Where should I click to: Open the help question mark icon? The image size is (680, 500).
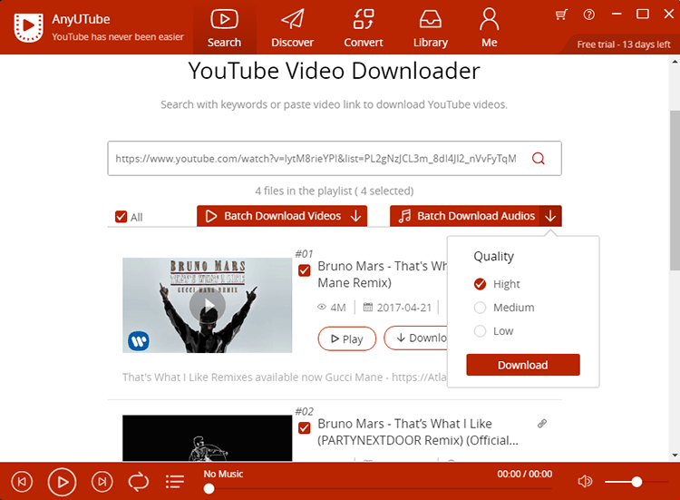pyautogui.click(x=589, y=15)
